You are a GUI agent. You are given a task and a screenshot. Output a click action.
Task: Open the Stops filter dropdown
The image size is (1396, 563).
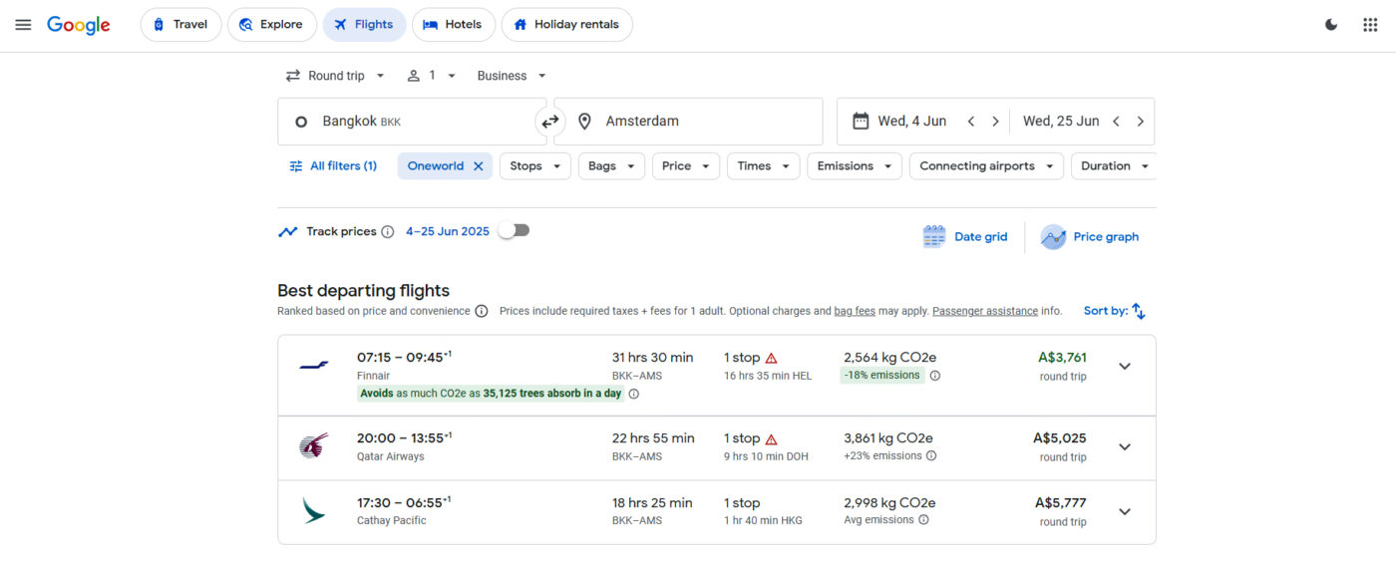click(x=535, y=166)
